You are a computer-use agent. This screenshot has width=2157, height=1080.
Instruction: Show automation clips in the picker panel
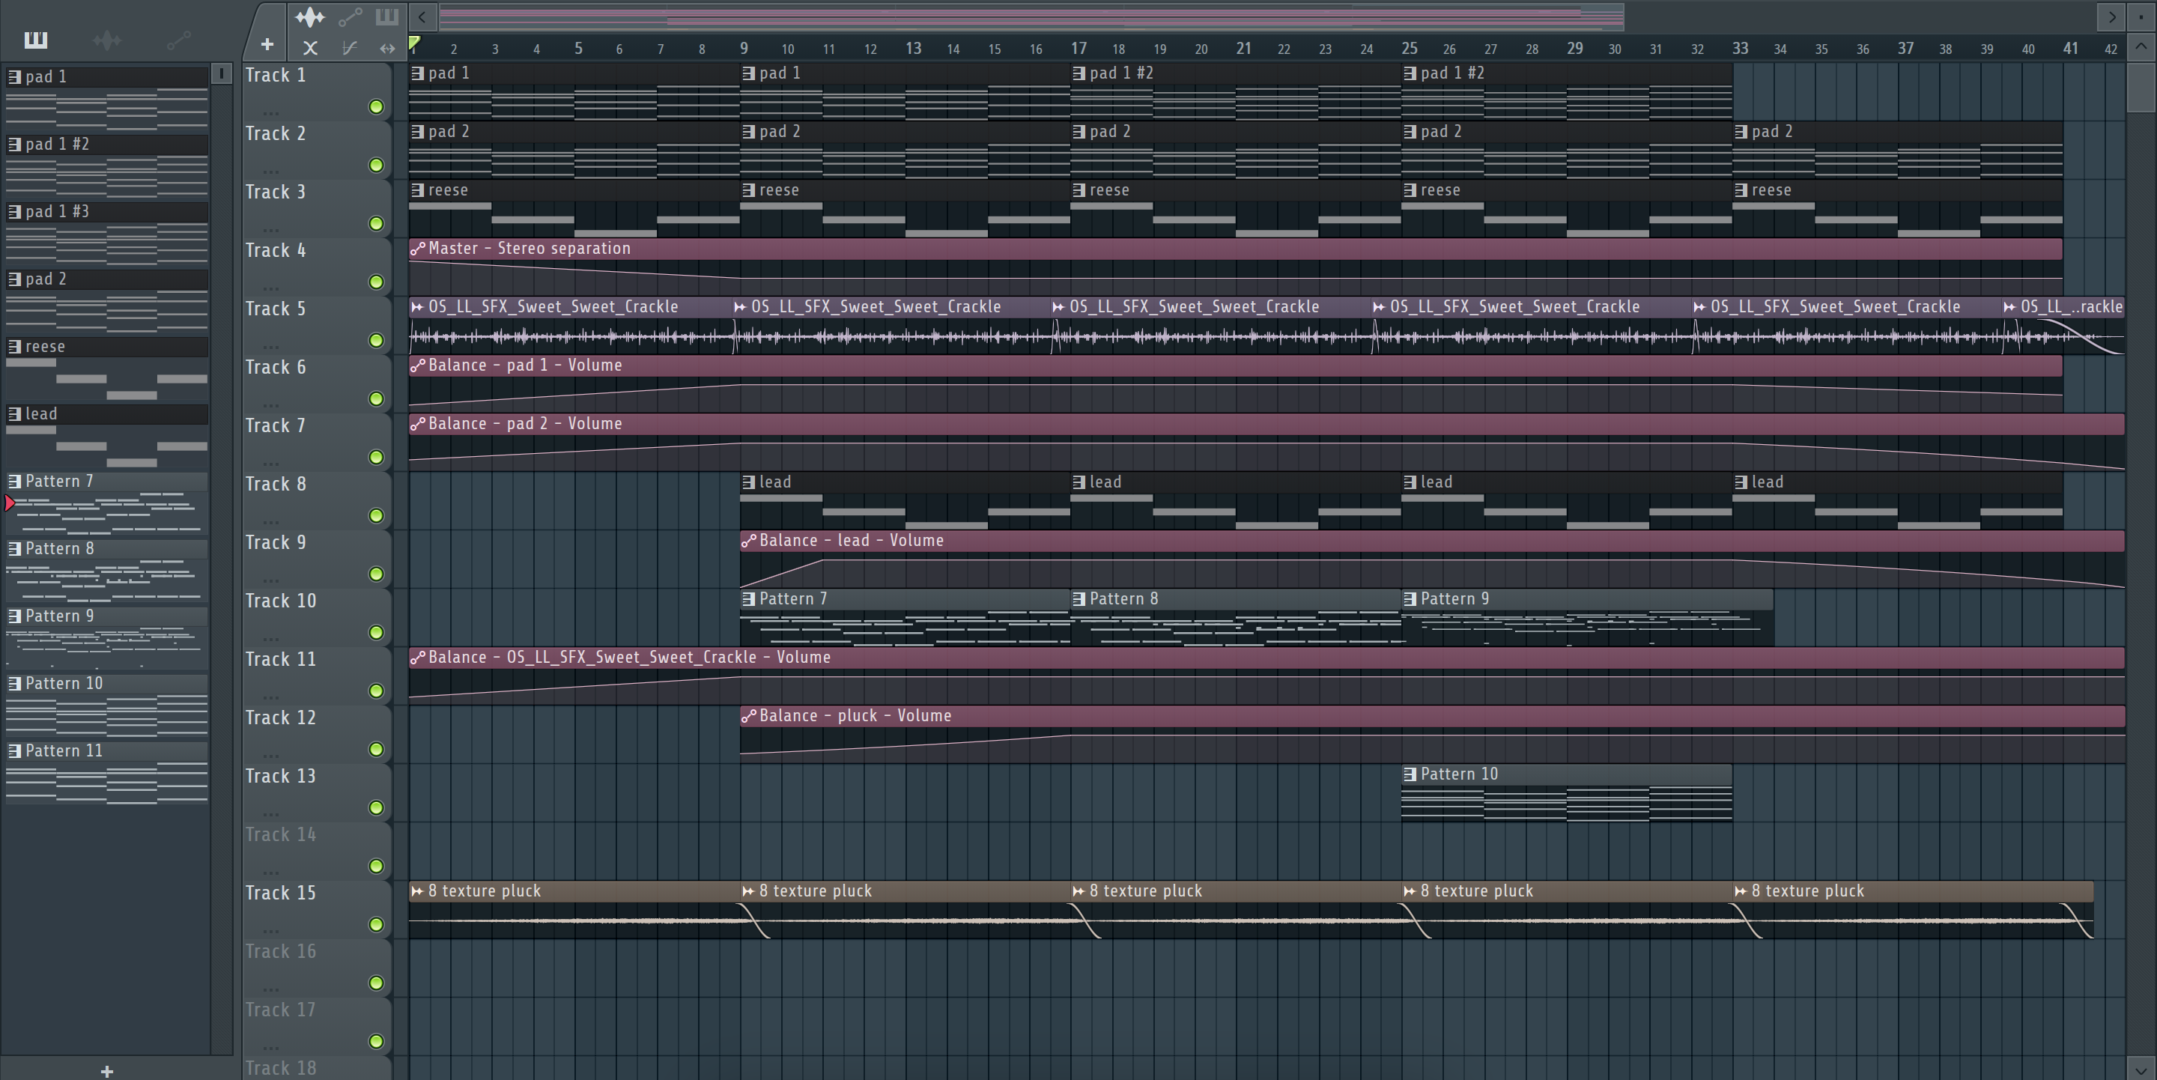178,40
